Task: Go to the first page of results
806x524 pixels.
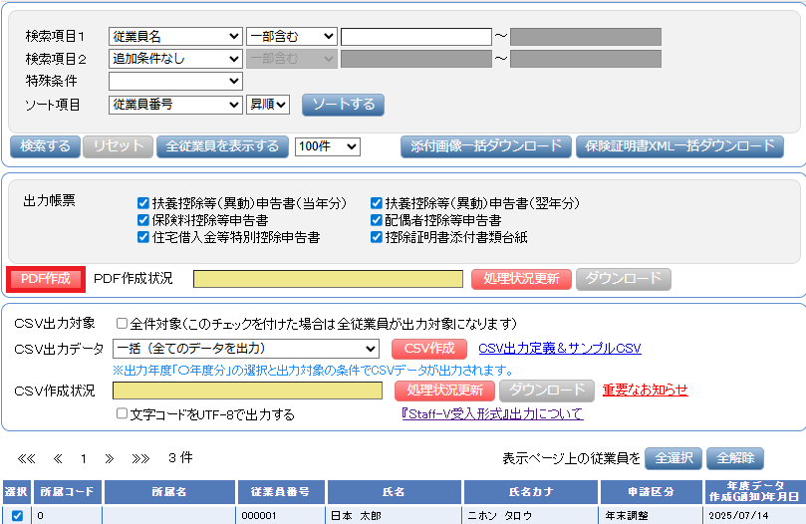Action: (27, 459)
